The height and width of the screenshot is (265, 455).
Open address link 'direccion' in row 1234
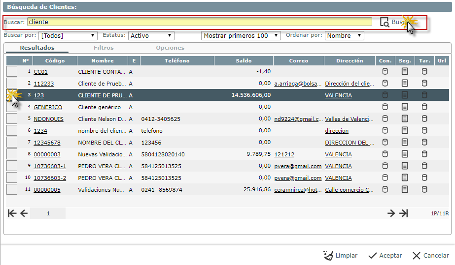(x=337, y=131)
